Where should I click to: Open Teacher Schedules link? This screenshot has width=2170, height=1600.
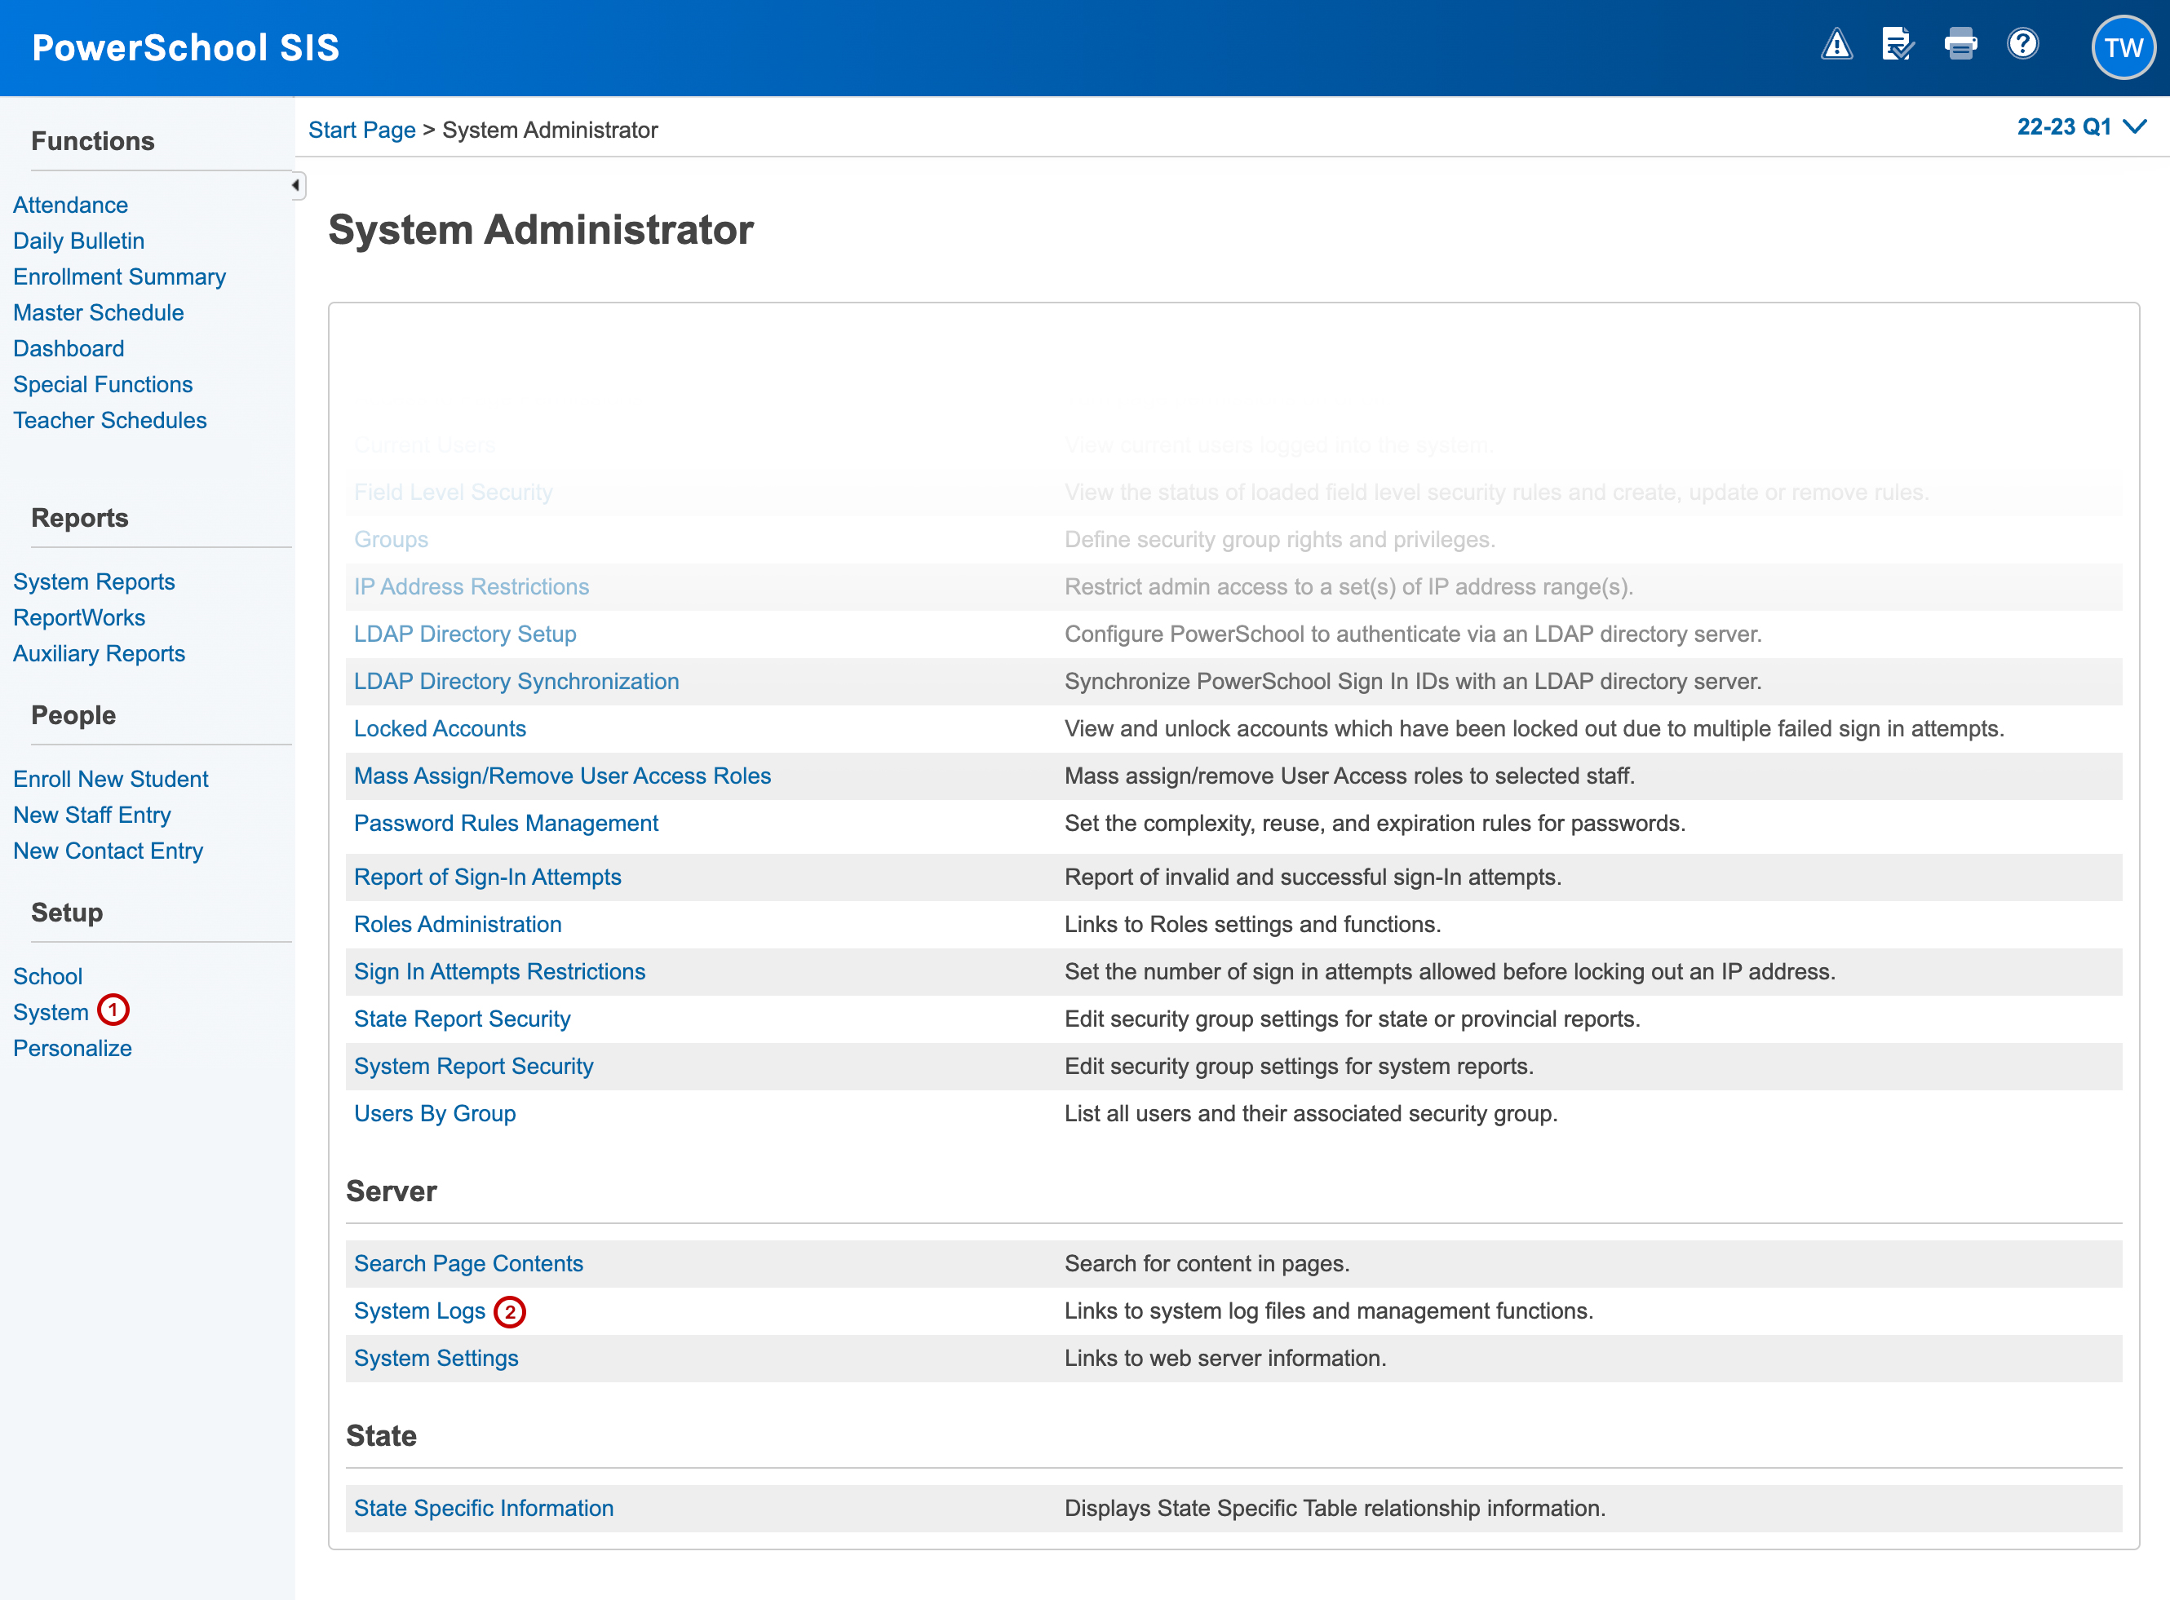click(x=110, y=420)
